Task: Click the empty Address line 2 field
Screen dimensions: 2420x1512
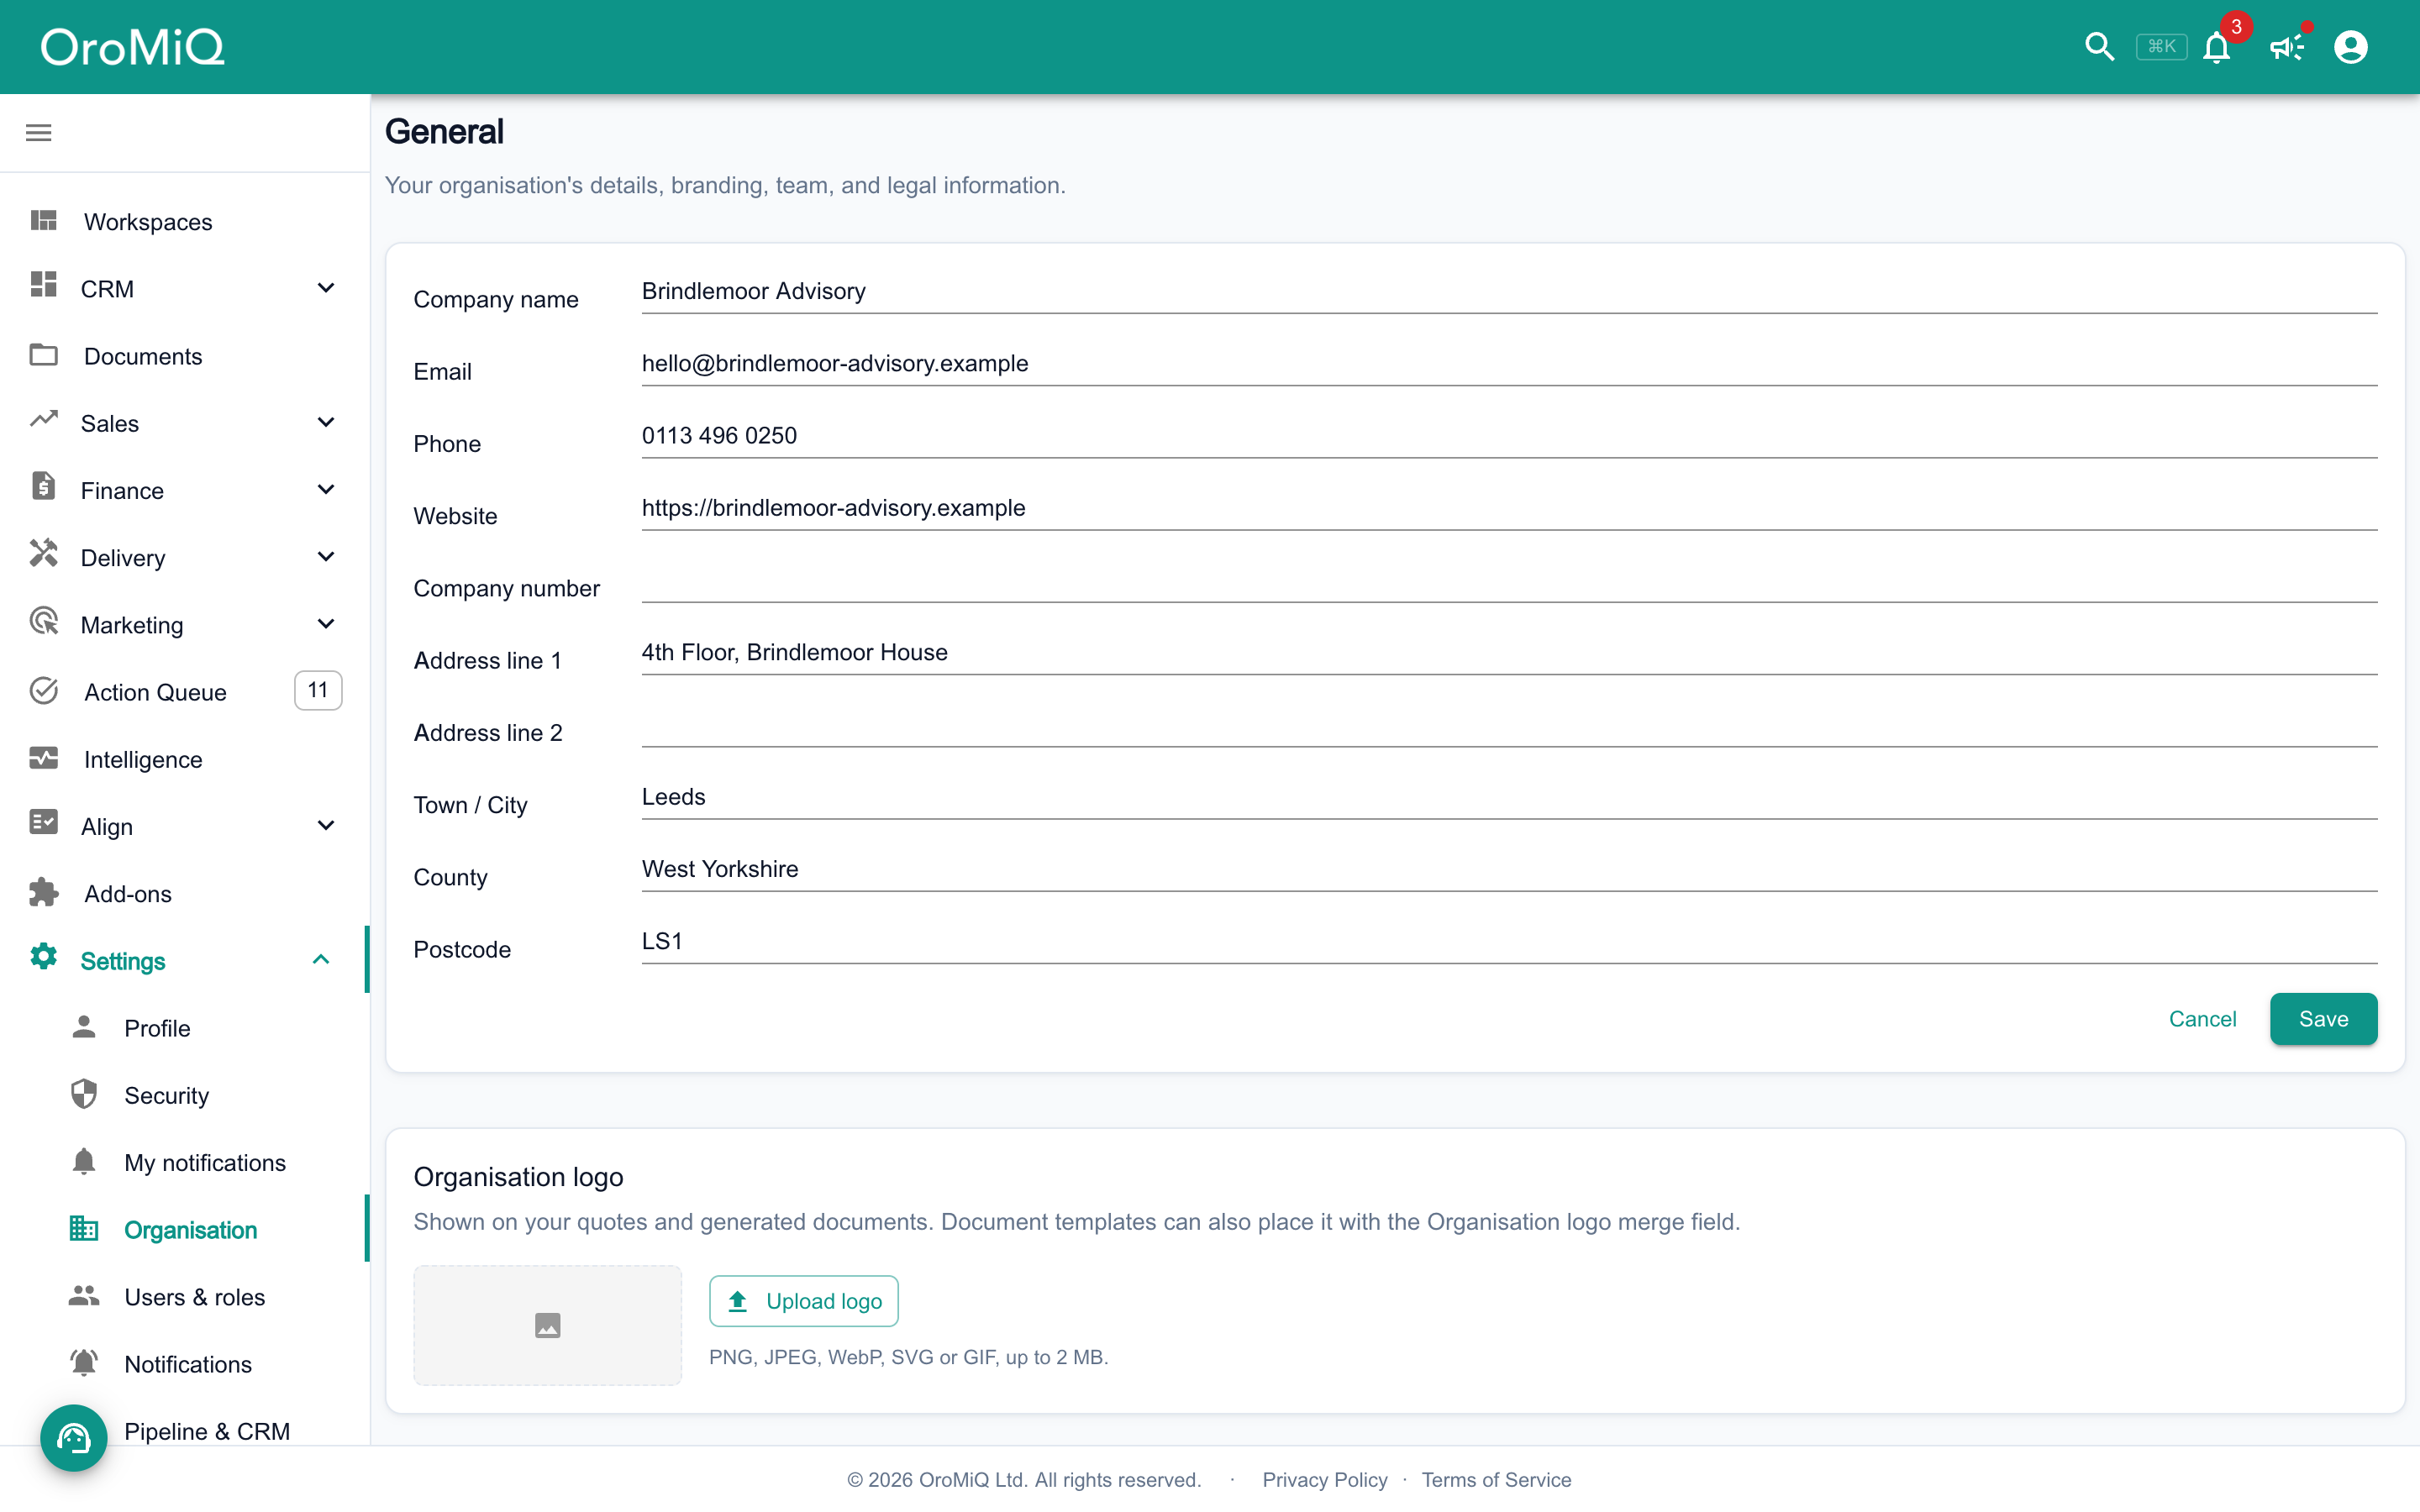Action: [x=1509, y=724]
